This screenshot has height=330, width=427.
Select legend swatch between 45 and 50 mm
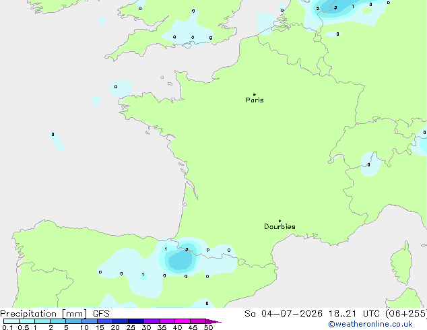pyautogui.click(x=198, y=321)
